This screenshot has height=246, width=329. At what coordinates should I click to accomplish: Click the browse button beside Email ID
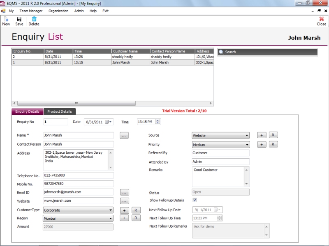pos(125,192)
